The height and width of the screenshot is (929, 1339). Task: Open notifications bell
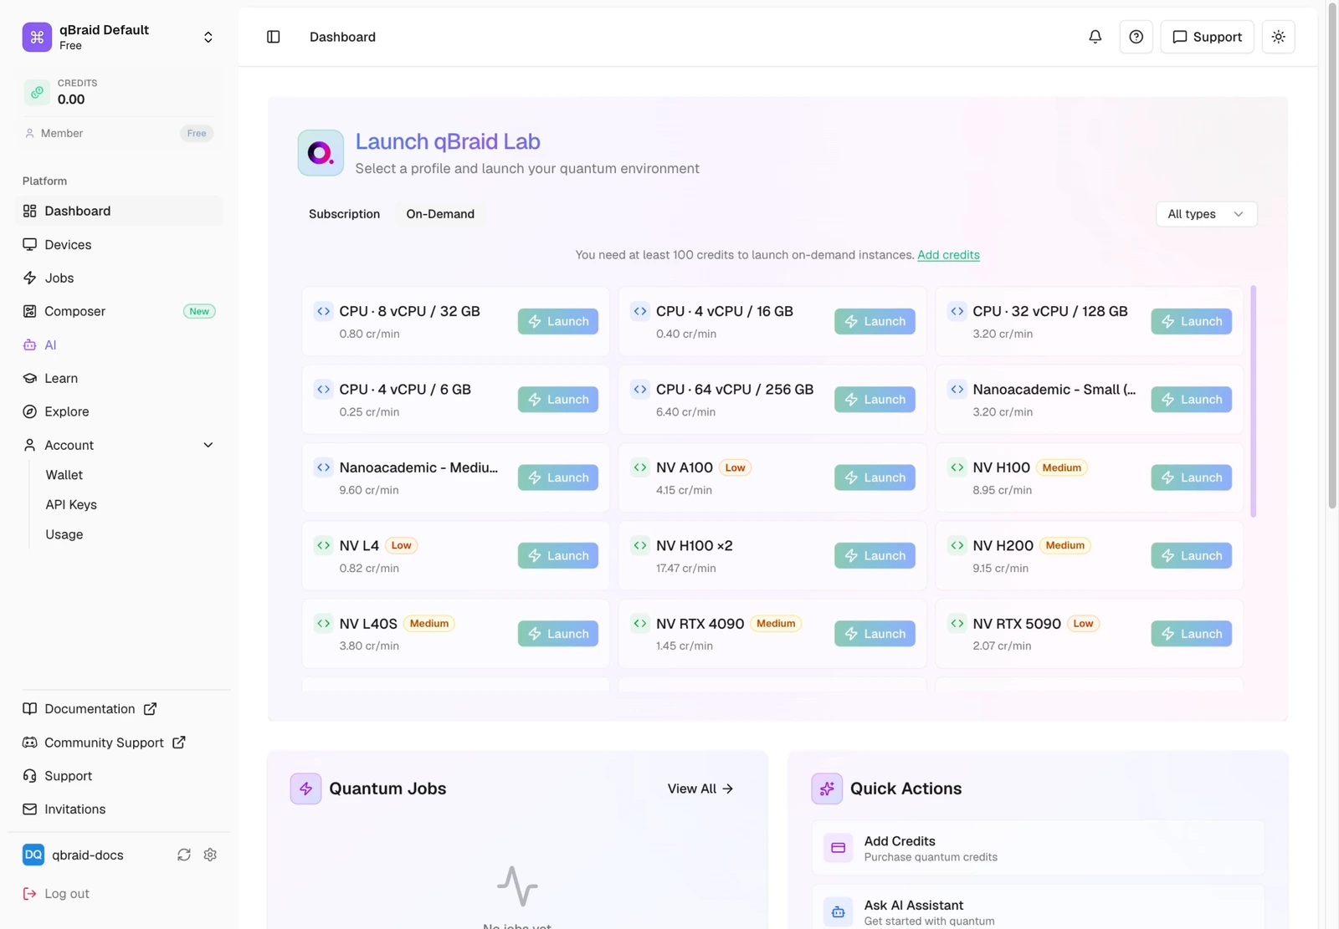1095,37
